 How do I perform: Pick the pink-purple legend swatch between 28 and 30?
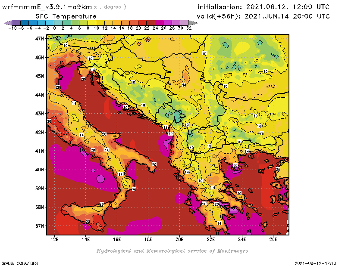[176, 23]
